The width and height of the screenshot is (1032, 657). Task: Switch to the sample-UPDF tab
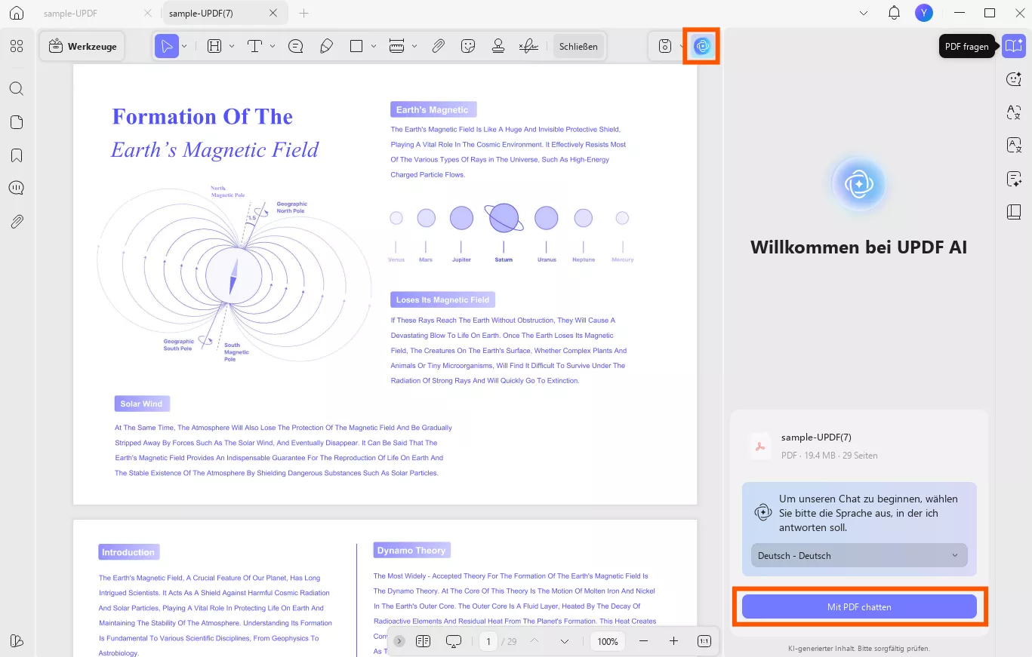coord(70,13)
